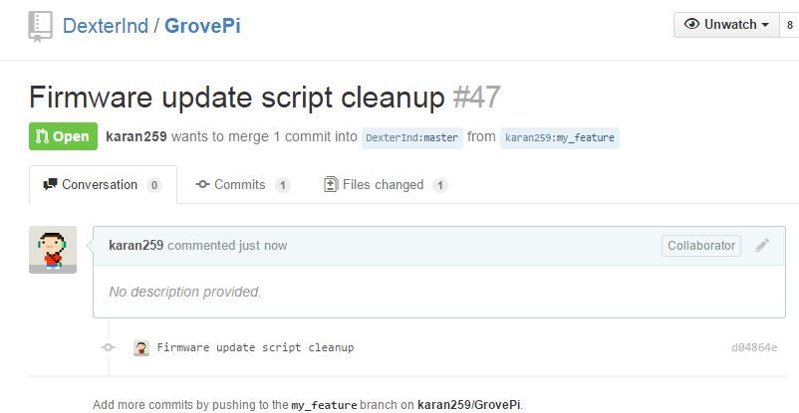Open the watchers count 8
Image resolution: width=799 pixels, height=413 pixels.
click(x=790, y=25)
